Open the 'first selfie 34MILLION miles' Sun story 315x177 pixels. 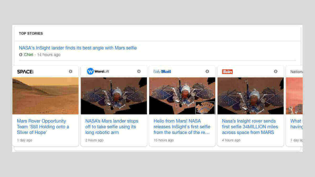point(250,127)
